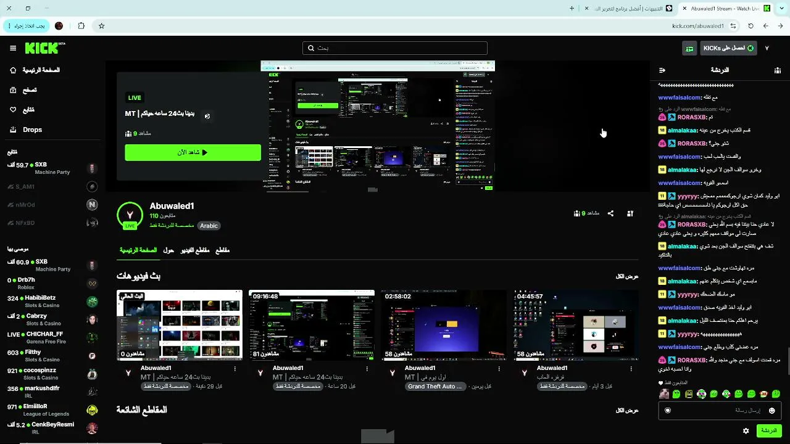
Task: Open recommended channel Filthy
Action: [x=52, y=356]
